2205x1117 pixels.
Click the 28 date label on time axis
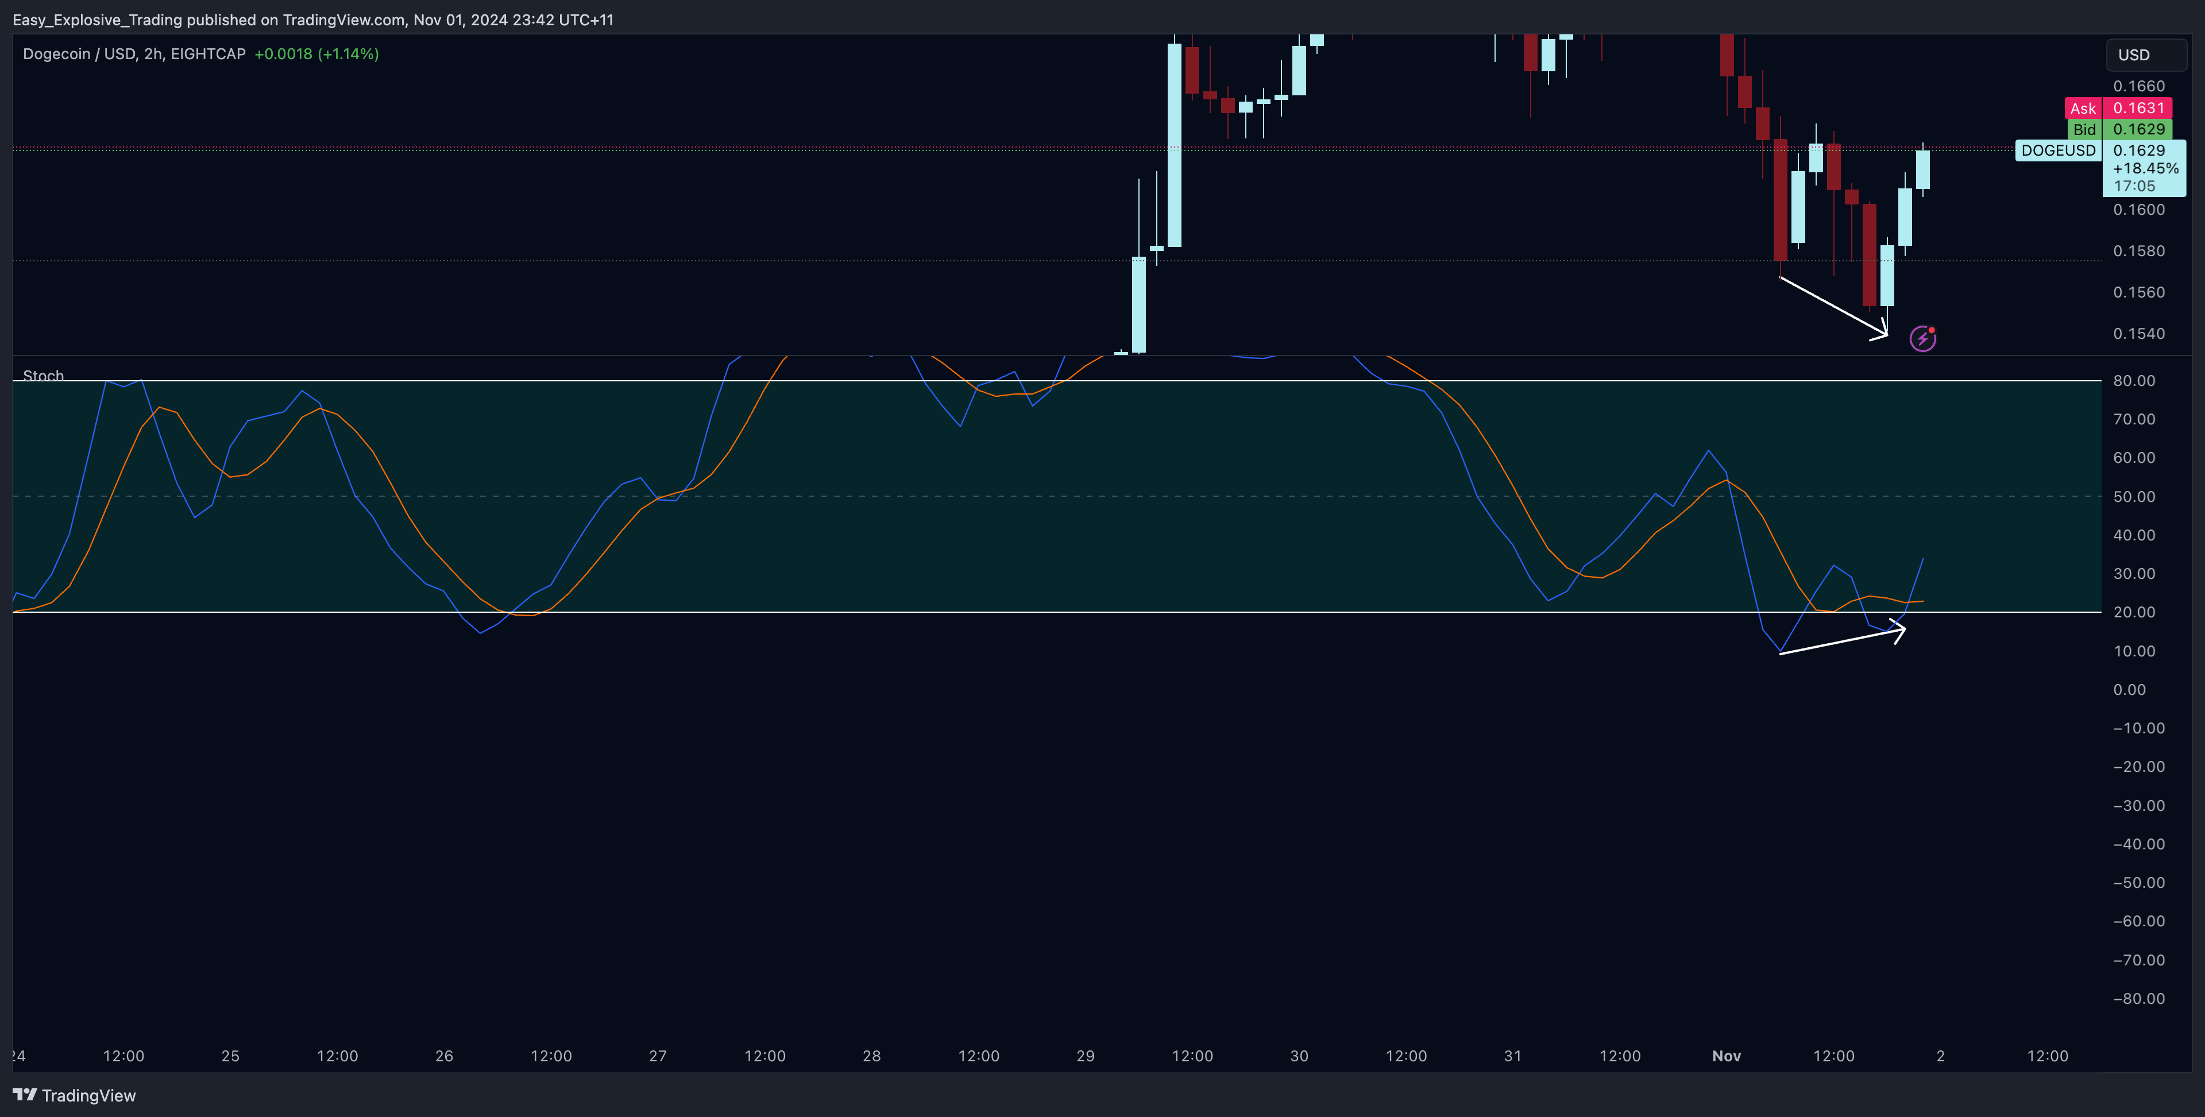[871, 1056]
